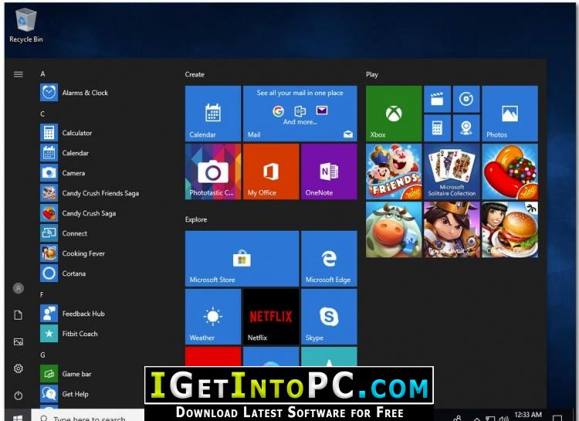The width and height of the screenshot is (579, 421).
Task: Launch the Netflix tile
Action: 271,317
